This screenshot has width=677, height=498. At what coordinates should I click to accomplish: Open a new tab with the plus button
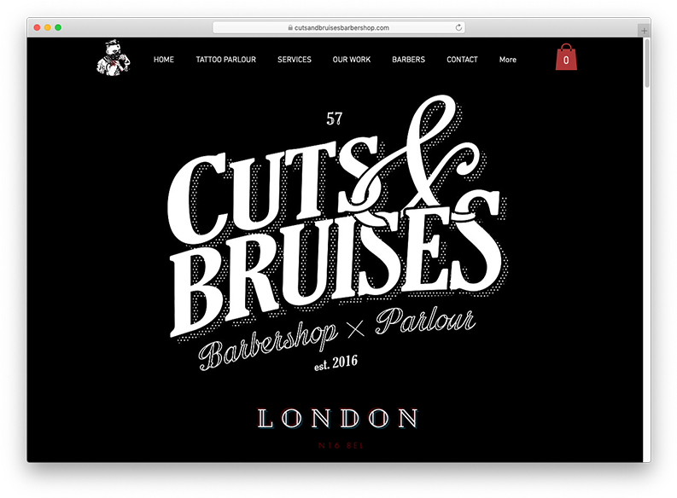coord(644,31)
